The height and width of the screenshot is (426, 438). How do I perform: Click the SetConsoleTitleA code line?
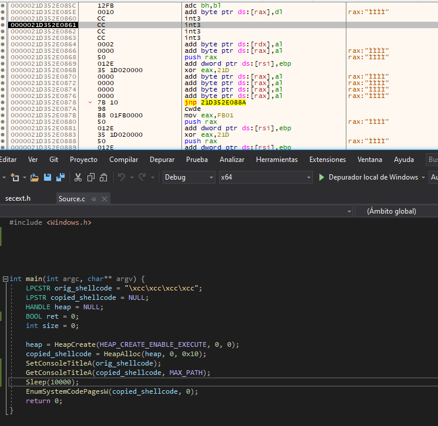click(93, 363)
